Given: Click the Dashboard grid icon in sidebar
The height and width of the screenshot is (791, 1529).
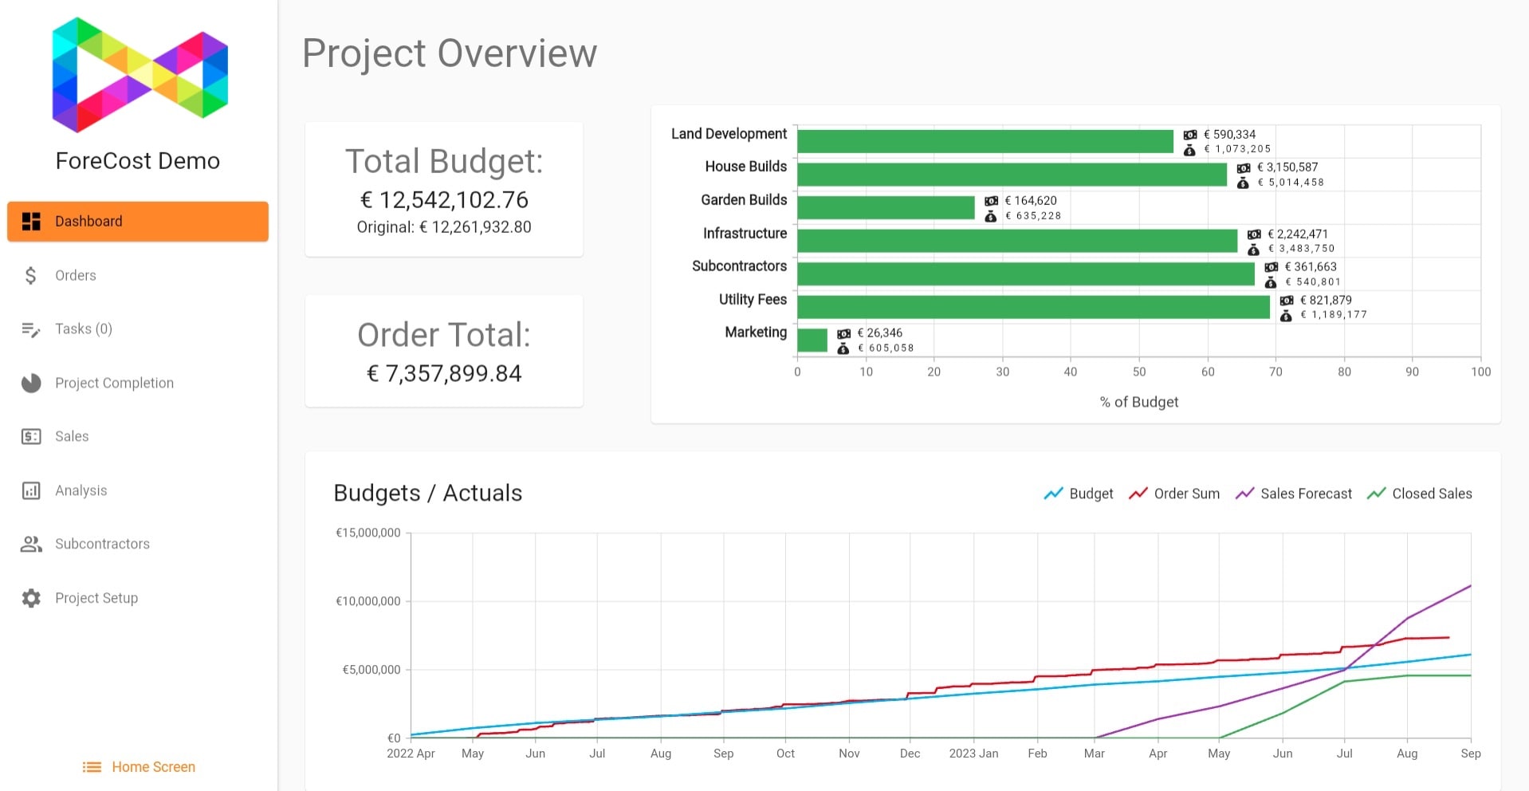Looking at the screenshot, I should click(x=31, y=222).
